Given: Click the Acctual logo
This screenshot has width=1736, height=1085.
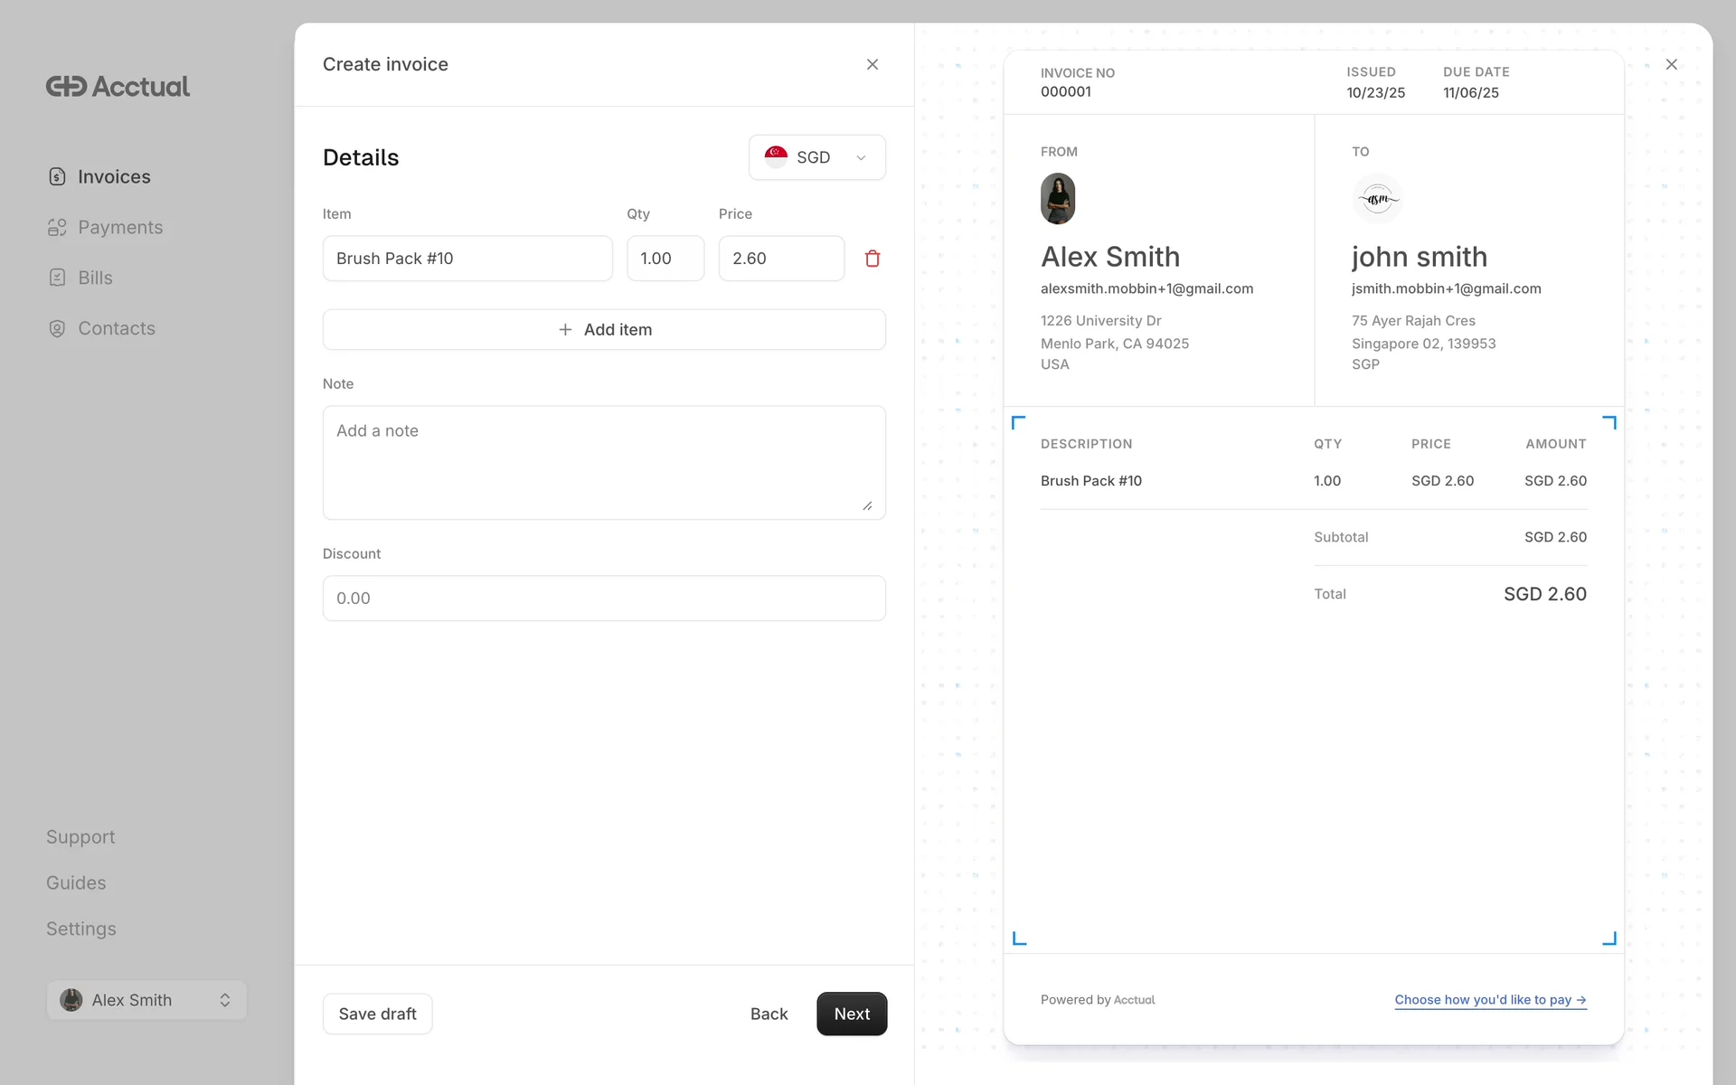Looking at the screenshot, I should point(118,87).
